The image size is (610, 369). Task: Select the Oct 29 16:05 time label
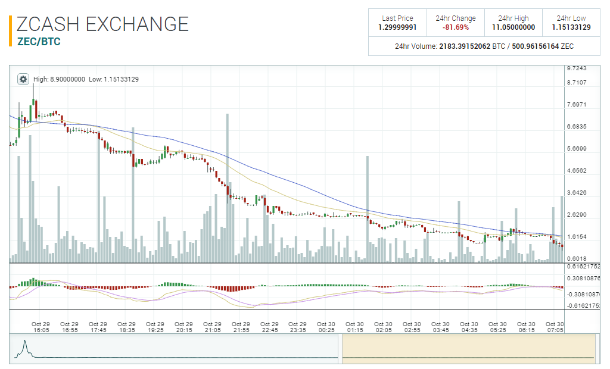point(39,323)
